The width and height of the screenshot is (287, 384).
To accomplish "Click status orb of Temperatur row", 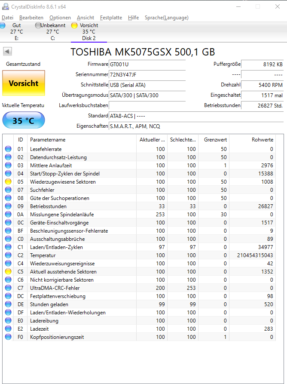I will click(8, 255).
